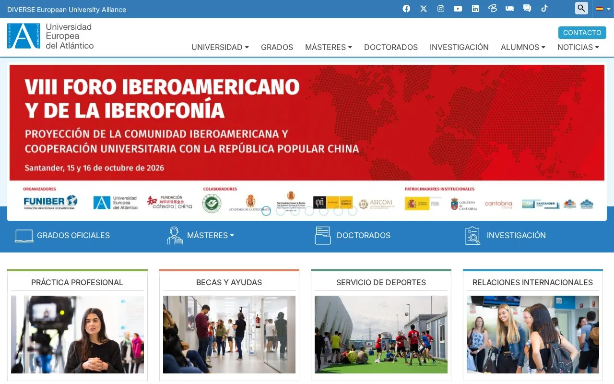Expand the NOTICIAS menu dropdown
614x384 pixels.
click(578, 47)
